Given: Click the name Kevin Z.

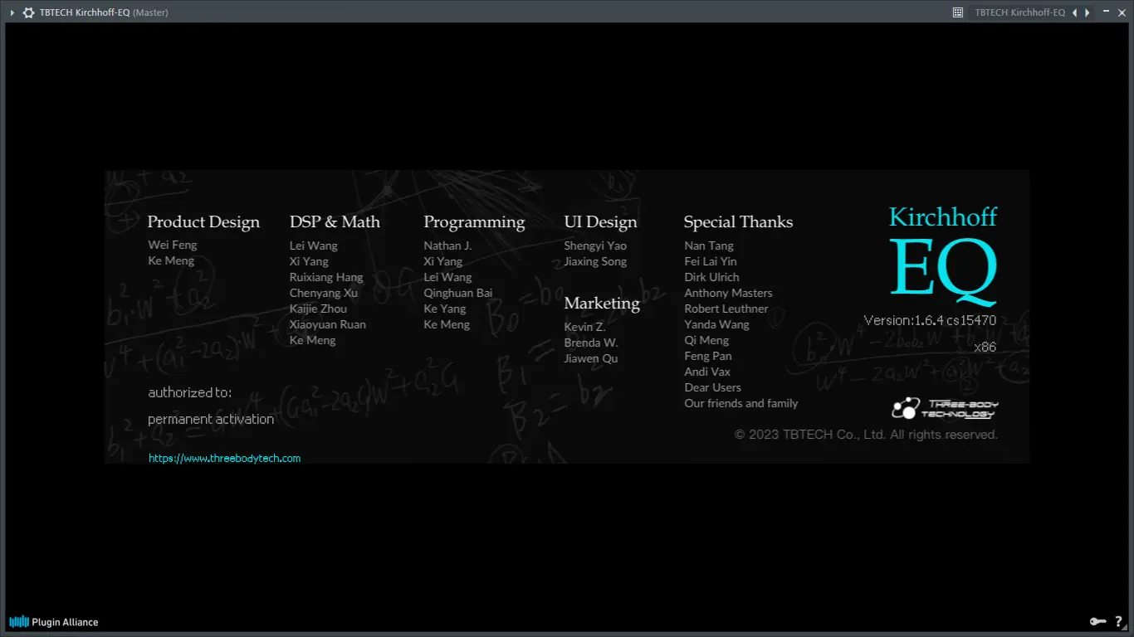Looking at the screenshot, I should coord(585,327).
